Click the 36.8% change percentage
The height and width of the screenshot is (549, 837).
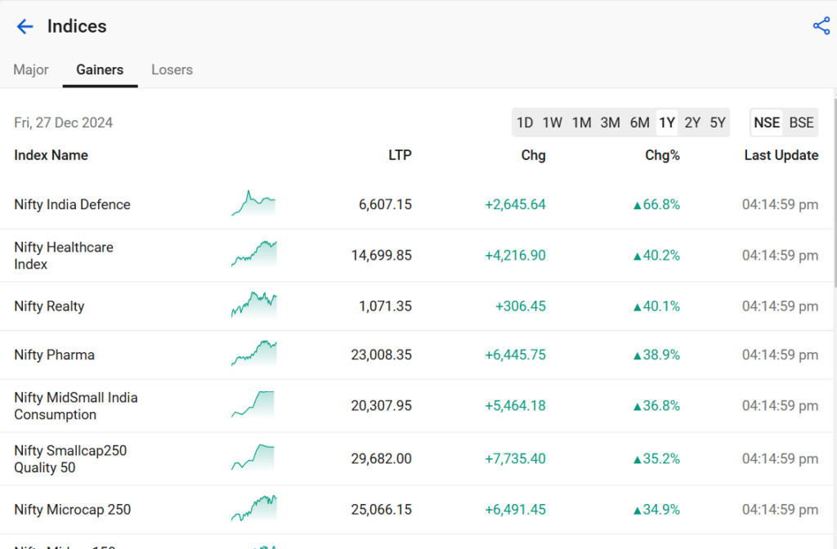(x=656, y=405)
